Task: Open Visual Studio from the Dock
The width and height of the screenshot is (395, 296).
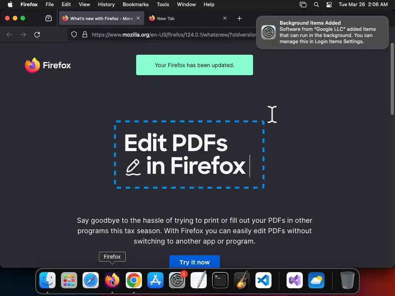Action: 295,280
